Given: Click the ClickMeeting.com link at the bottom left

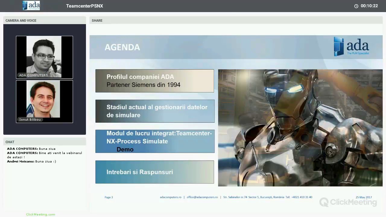Looking at the screenshot, I should 40,215.
